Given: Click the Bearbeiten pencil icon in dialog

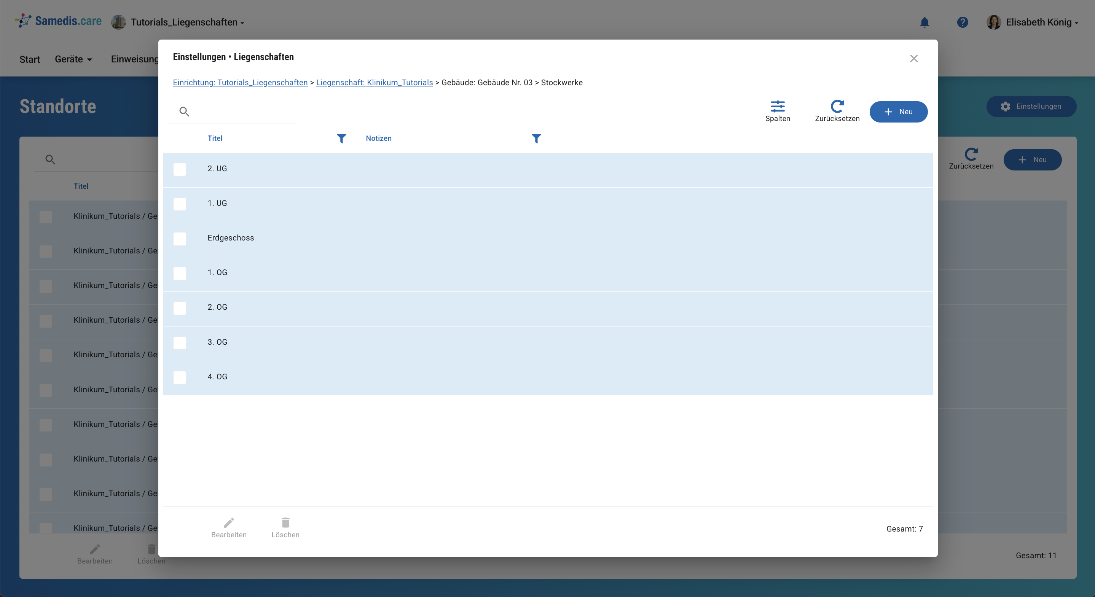Looking at the screenshot, I should [x=229, y=523].
